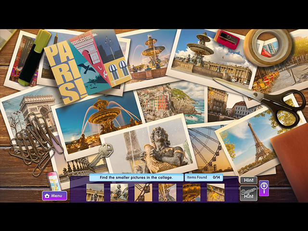
Task: Open the phone map icon
Action: [x=52, y=182]
